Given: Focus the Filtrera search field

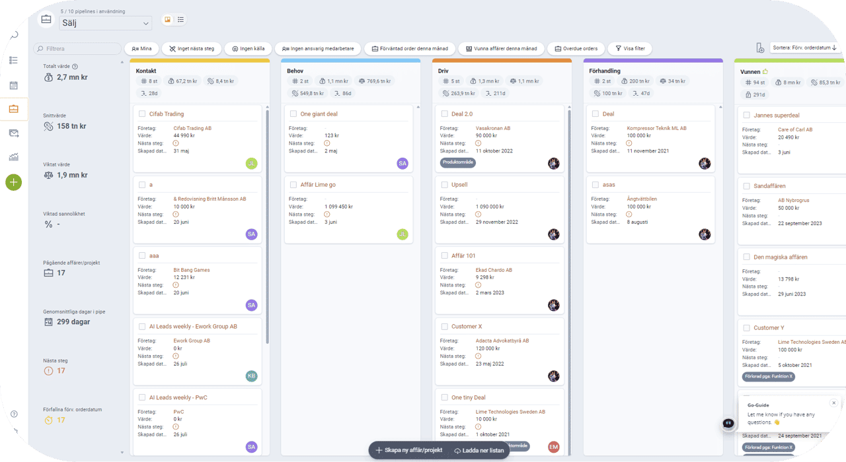Looking at the screenshot, I should (77, 49).
